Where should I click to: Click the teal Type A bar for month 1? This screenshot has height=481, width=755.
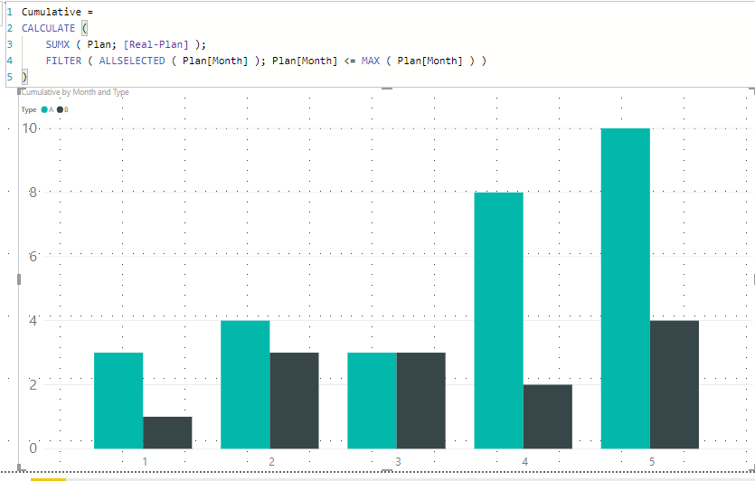click(118, 401)
